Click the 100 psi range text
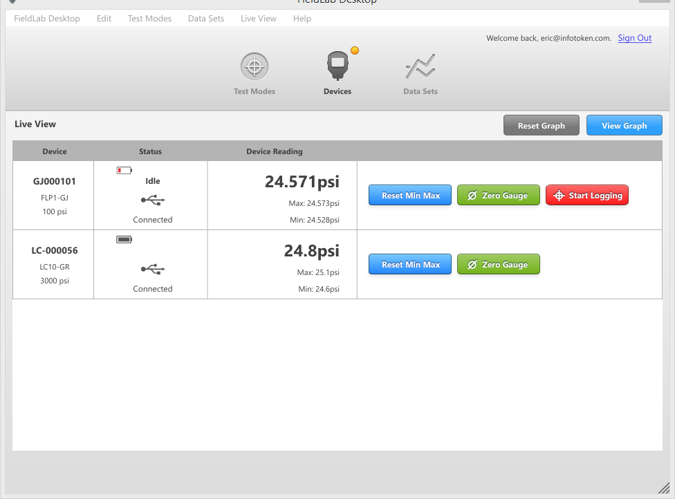 click(54, 211)
